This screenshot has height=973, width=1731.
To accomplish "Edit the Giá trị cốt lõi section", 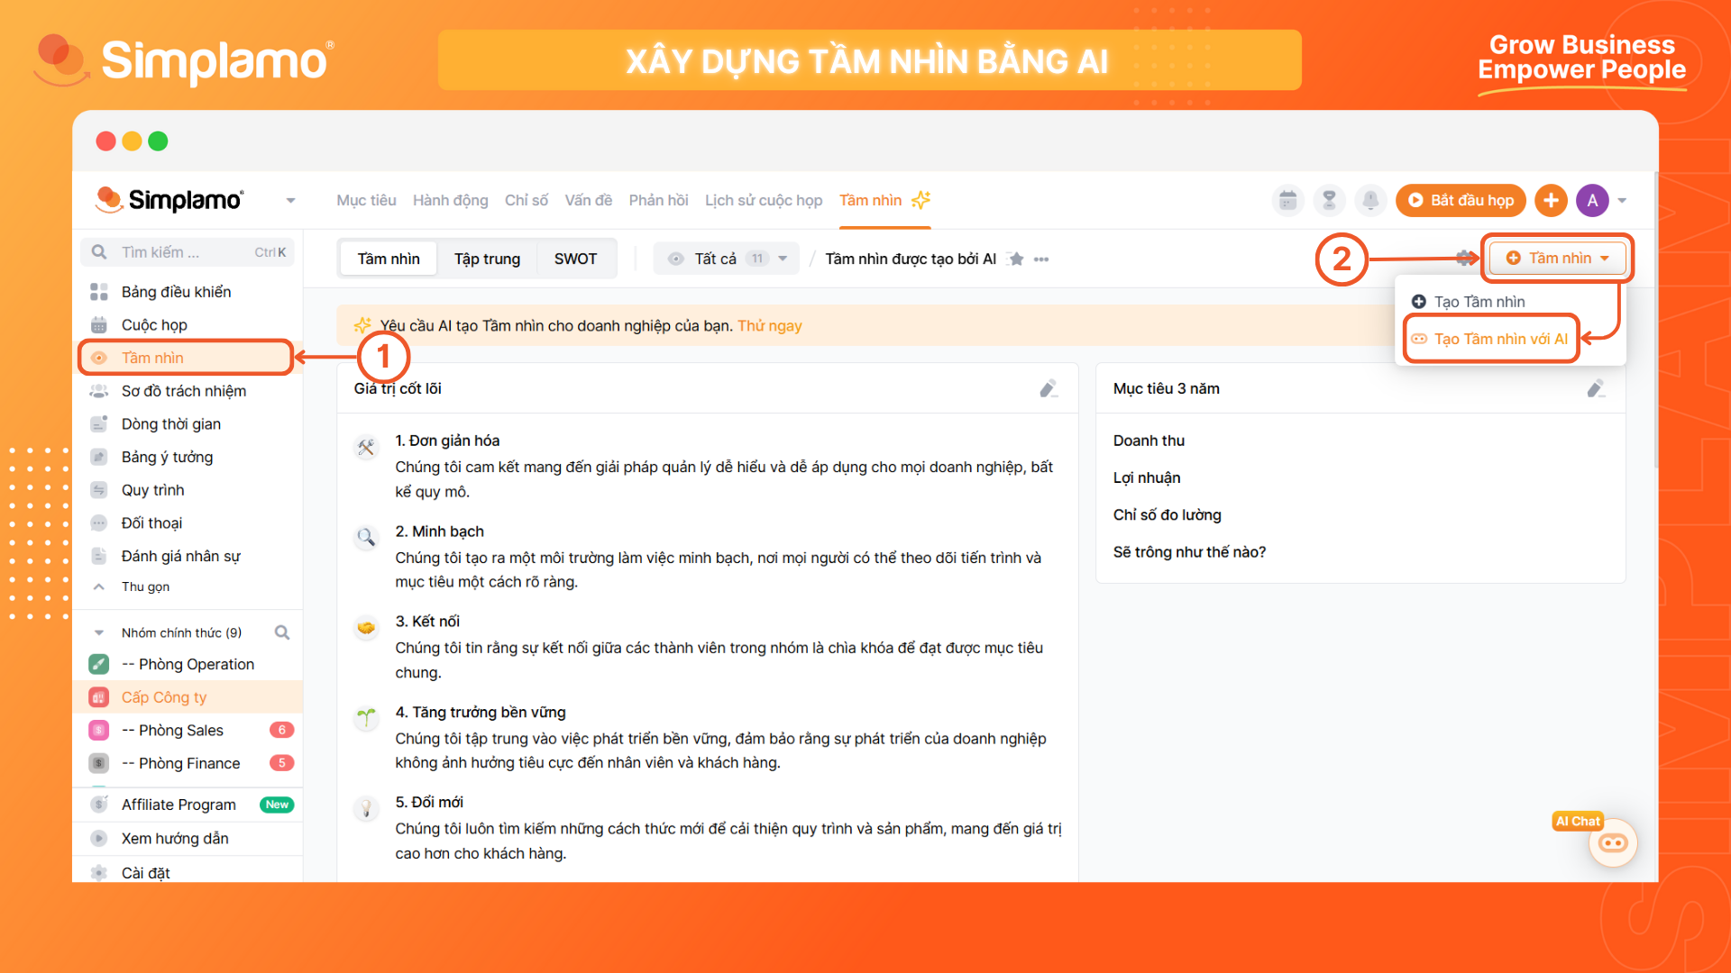I will point(1049,388).
